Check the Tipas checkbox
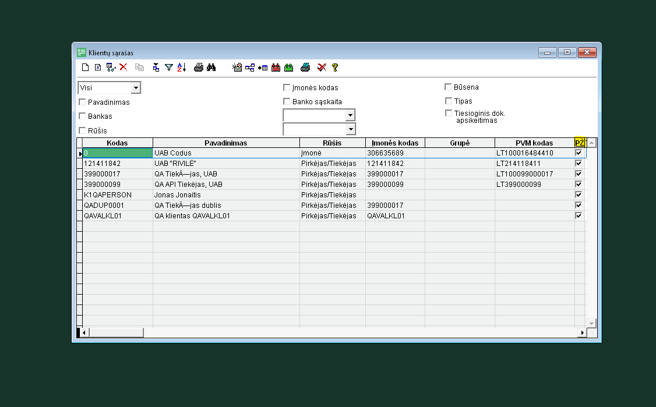The height and width of the screenshot is (407, 656). (x=449, y=101)
